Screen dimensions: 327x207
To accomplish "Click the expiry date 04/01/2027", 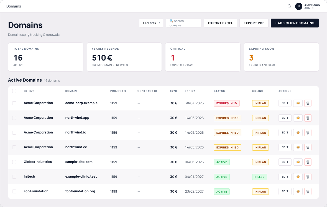I will [194, 177].
